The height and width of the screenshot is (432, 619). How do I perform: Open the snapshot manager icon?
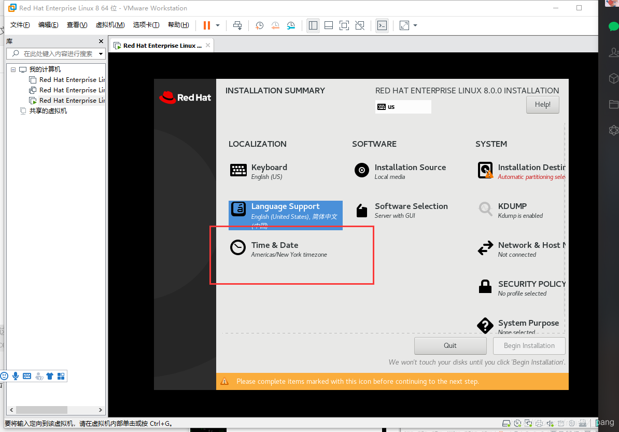point(291,25)
